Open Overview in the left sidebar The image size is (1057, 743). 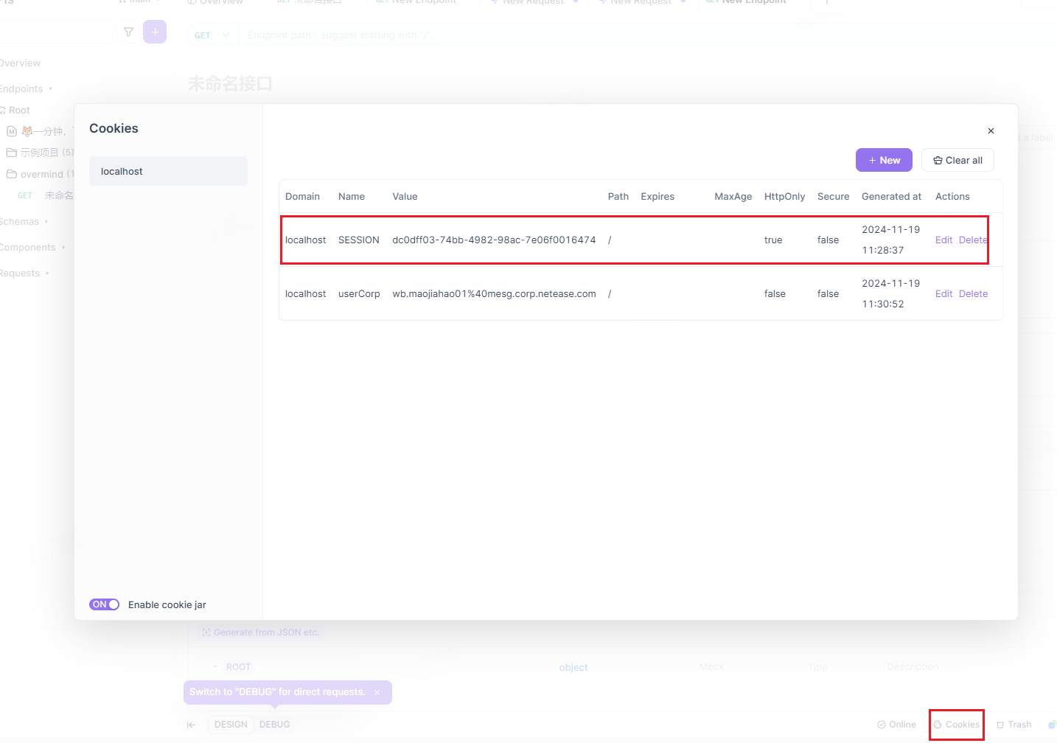pyautogui.click(x=20, y=63)
